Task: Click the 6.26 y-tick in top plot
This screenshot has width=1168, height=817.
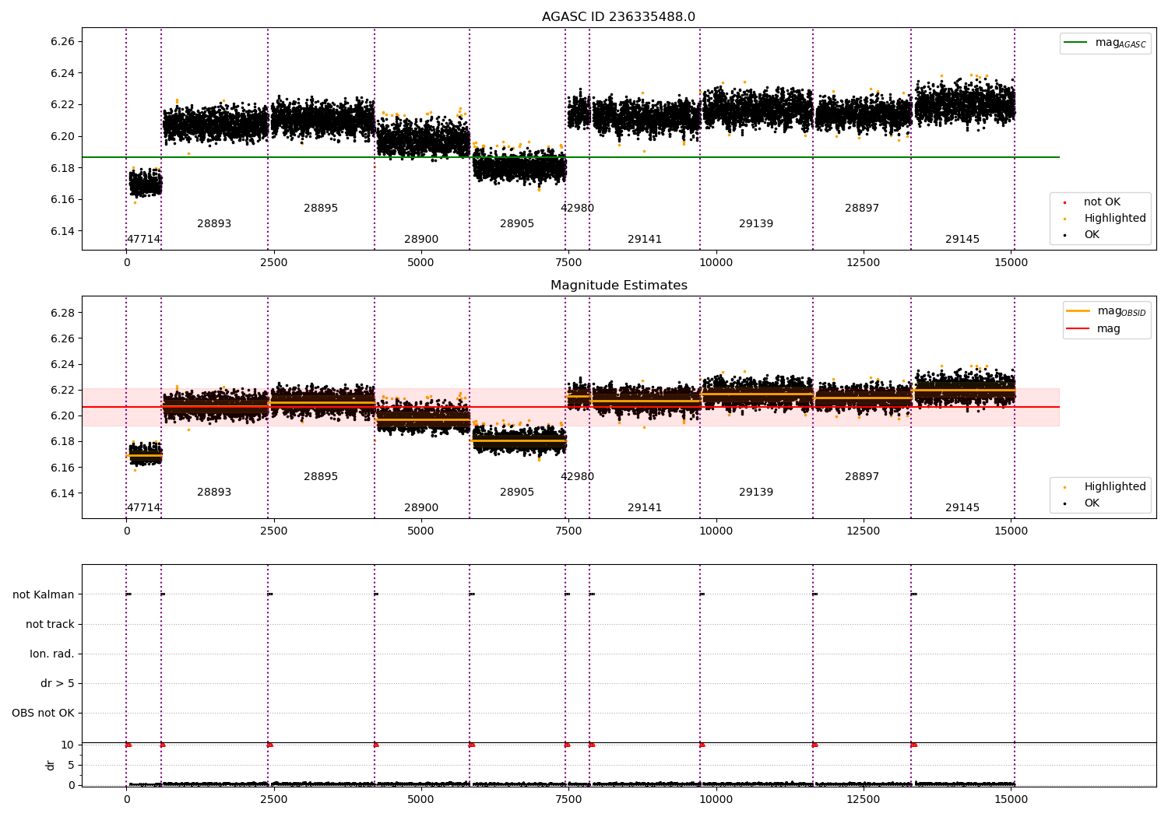Action: pyautogui.click(x=62, y=42)
